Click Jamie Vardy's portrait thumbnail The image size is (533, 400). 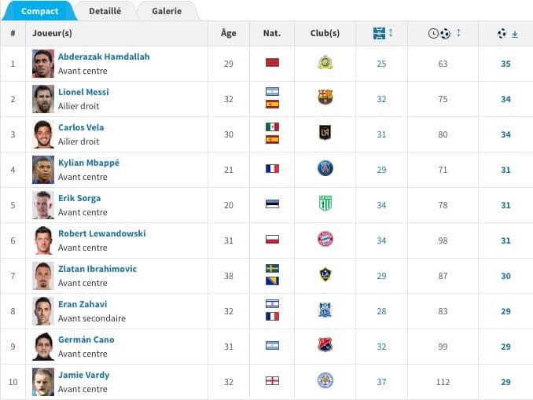tap(43, 381)
